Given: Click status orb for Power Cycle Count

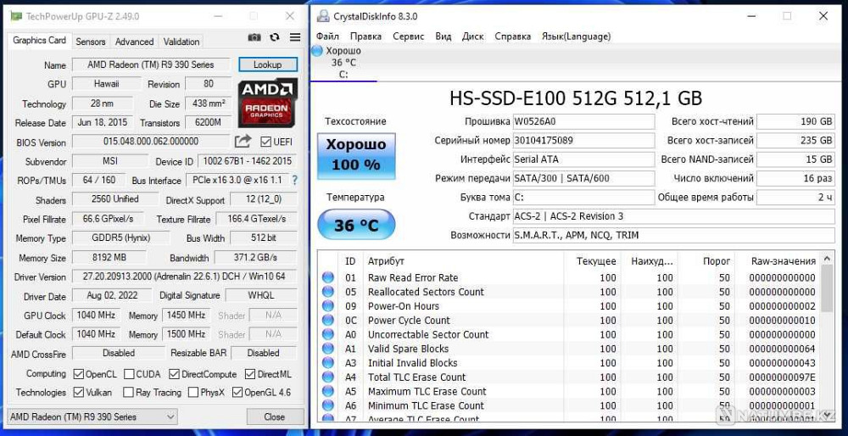Looking at the screenshot, I should 328,321.
